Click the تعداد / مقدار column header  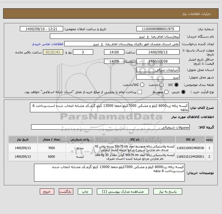pos(51,139)
